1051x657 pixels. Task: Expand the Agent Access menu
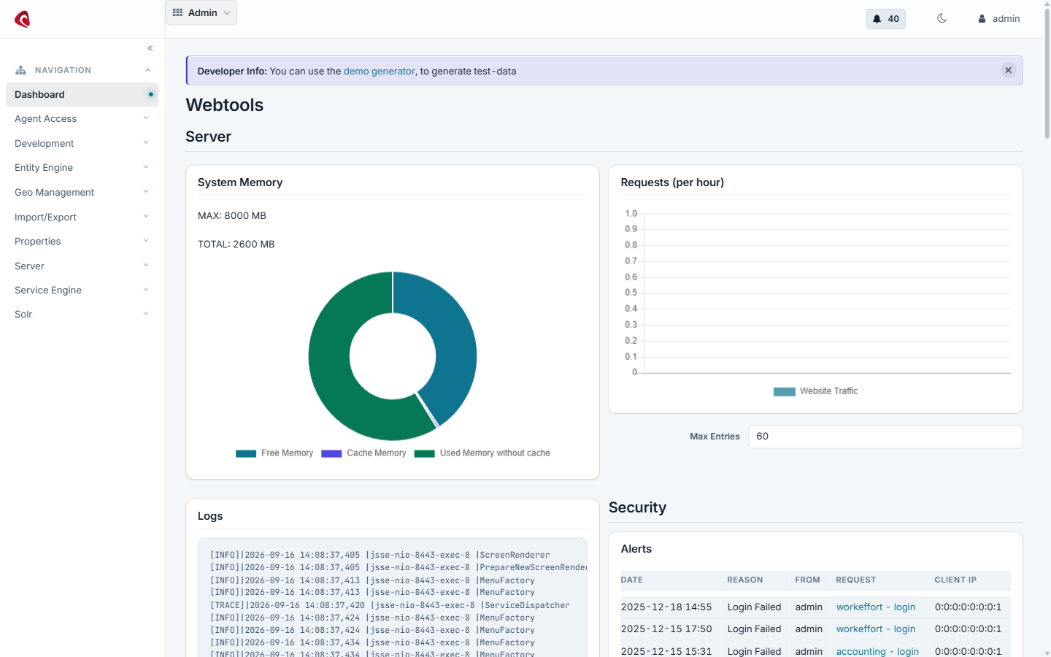click(x=82, y=119)
